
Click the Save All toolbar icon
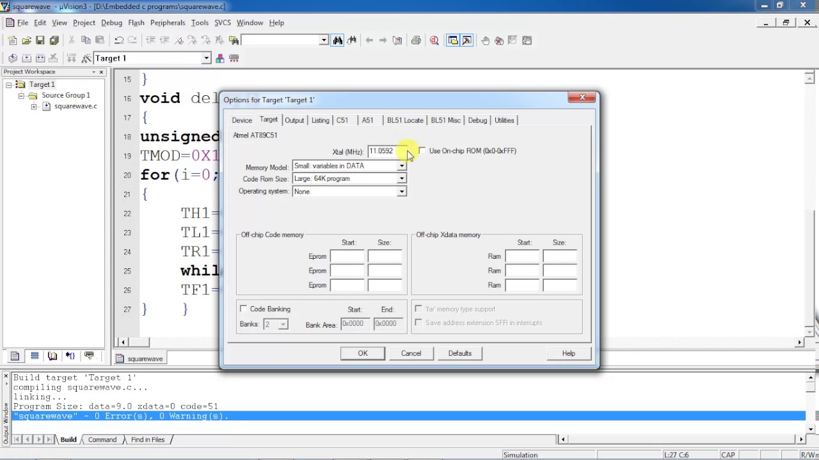pyautogui.click(x=54, y=40)
